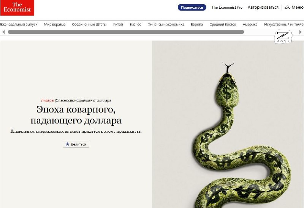Open the snake dollar cover image
Screen dimensions: 304x208
pos(228,125)
